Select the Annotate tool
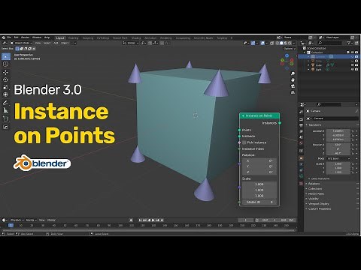This screenshot has height=270, width=361. point(5,103)
